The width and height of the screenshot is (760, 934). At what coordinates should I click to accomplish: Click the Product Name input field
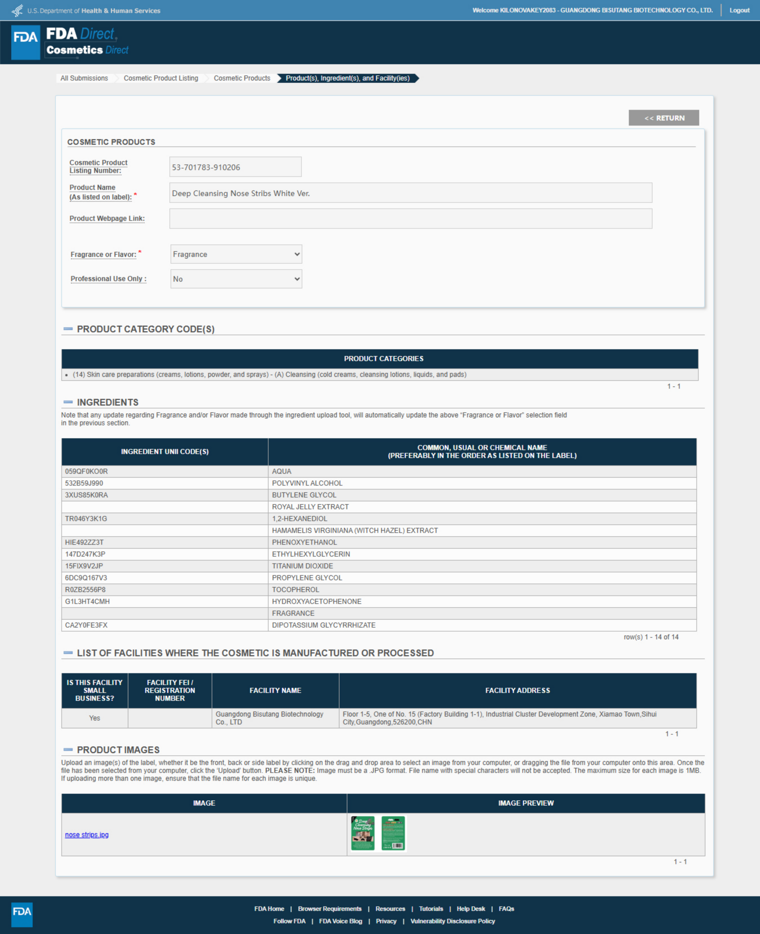[x=410, y=193]
